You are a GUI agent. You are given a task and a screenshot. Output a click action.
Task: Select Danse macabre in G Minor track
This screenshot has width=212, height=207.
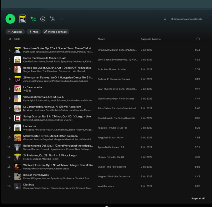click(44, 58)
